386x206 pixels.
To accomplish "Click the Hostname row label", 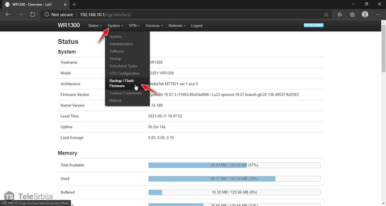I will click(x=69, y=62).
